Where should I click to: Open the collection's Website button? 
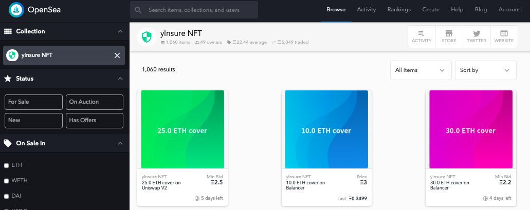pyautogui.click(x=504, y=37)
